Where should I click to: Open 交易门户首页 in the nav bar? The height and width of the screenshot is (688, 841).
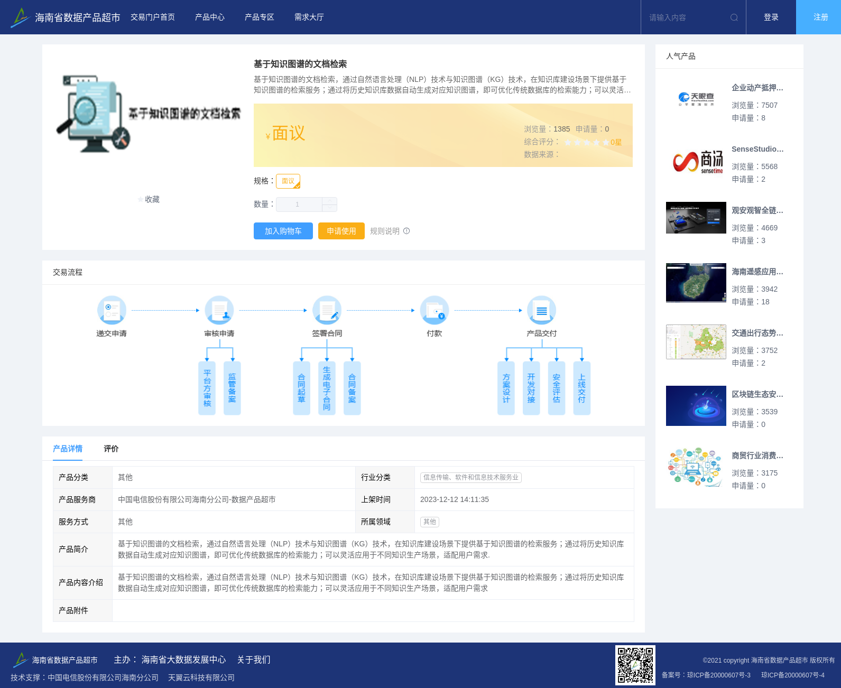point(153,17)
